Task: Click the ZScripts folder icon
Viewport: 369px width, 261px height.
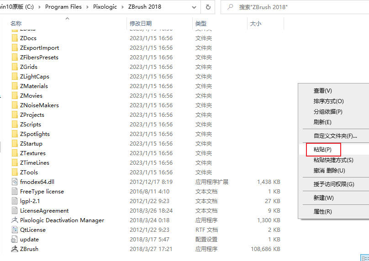Action: pos(15,125)
